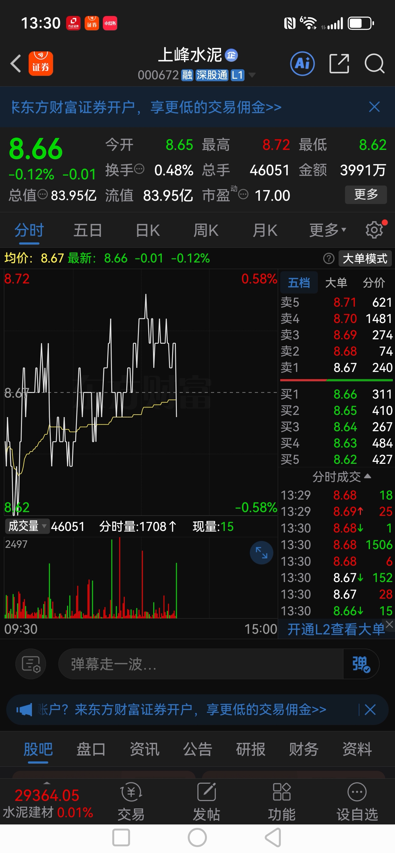Viewport: 395px width, 853px height.
Task: Select 卖5 price 8.71 row
Action: coord(336,302)
